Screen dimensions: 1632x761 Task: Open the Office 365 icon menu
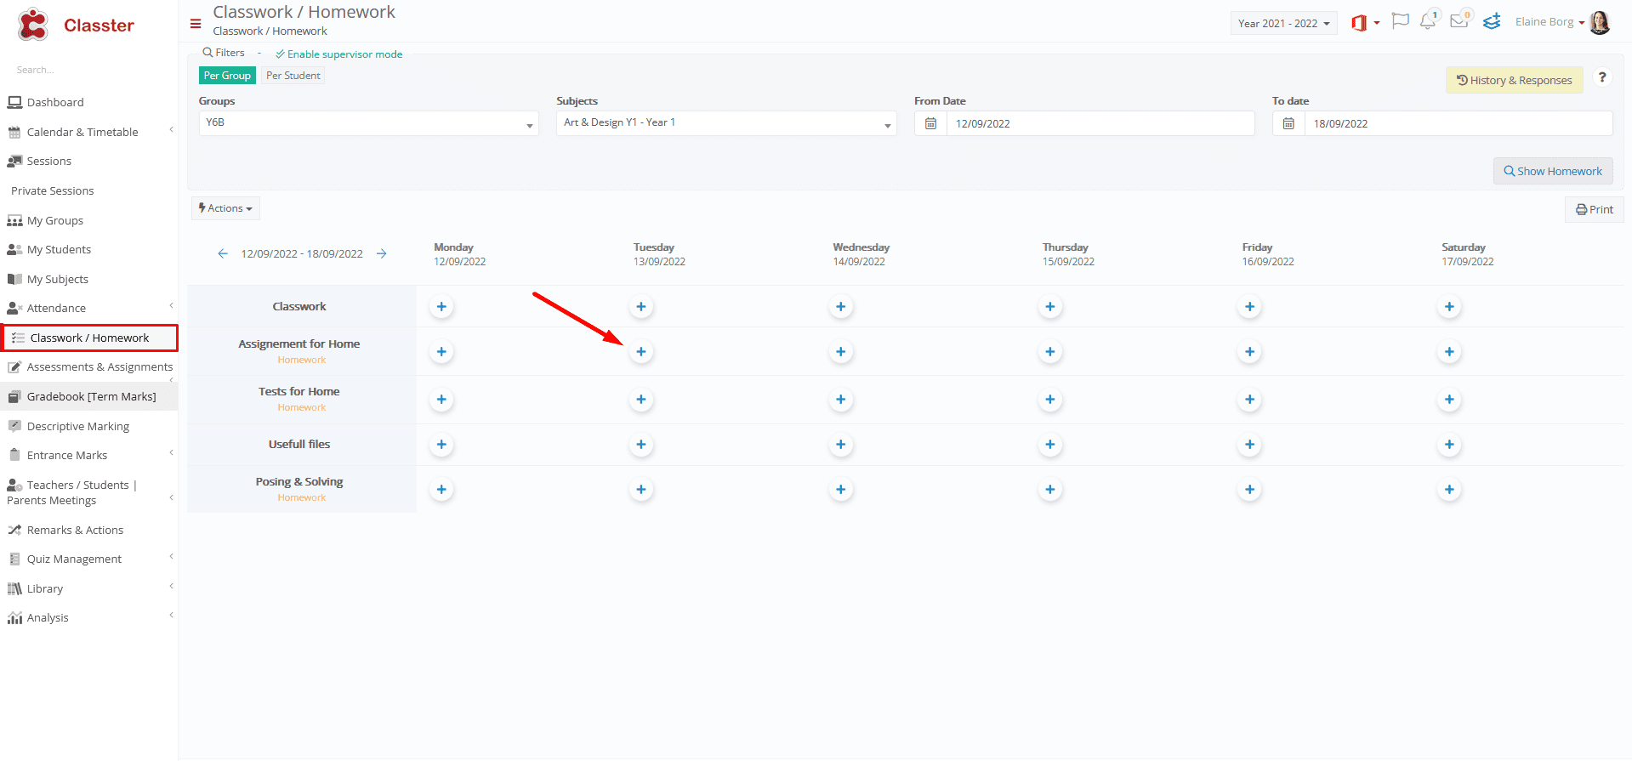(x=1364, y=23)
